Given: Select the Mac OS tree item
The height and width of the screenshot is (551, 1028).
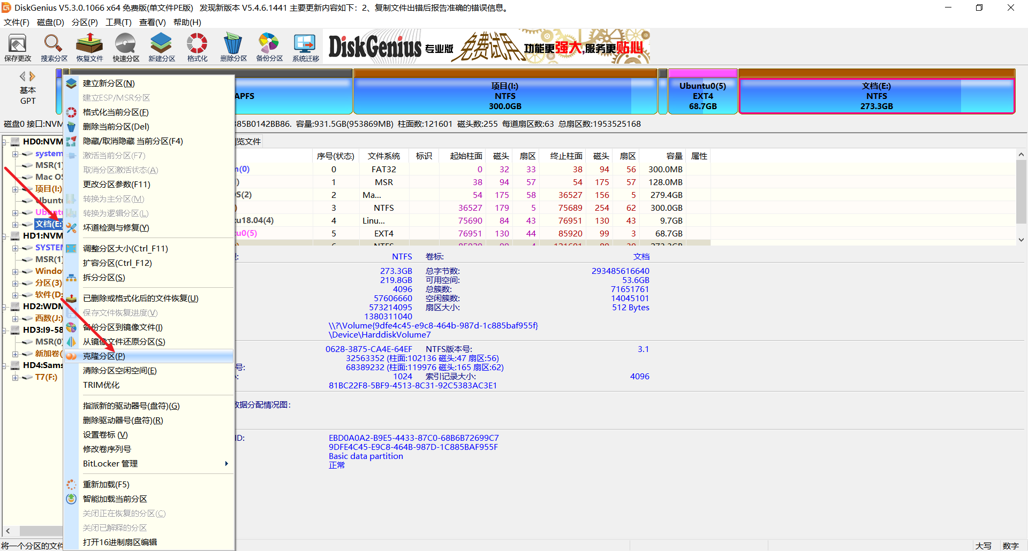Looking at the screenshot, I should (49, 177).
